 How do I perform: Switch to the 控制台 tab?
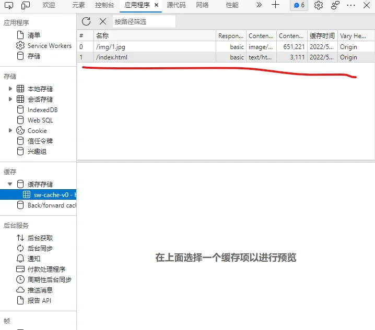(x=104, y=5)
